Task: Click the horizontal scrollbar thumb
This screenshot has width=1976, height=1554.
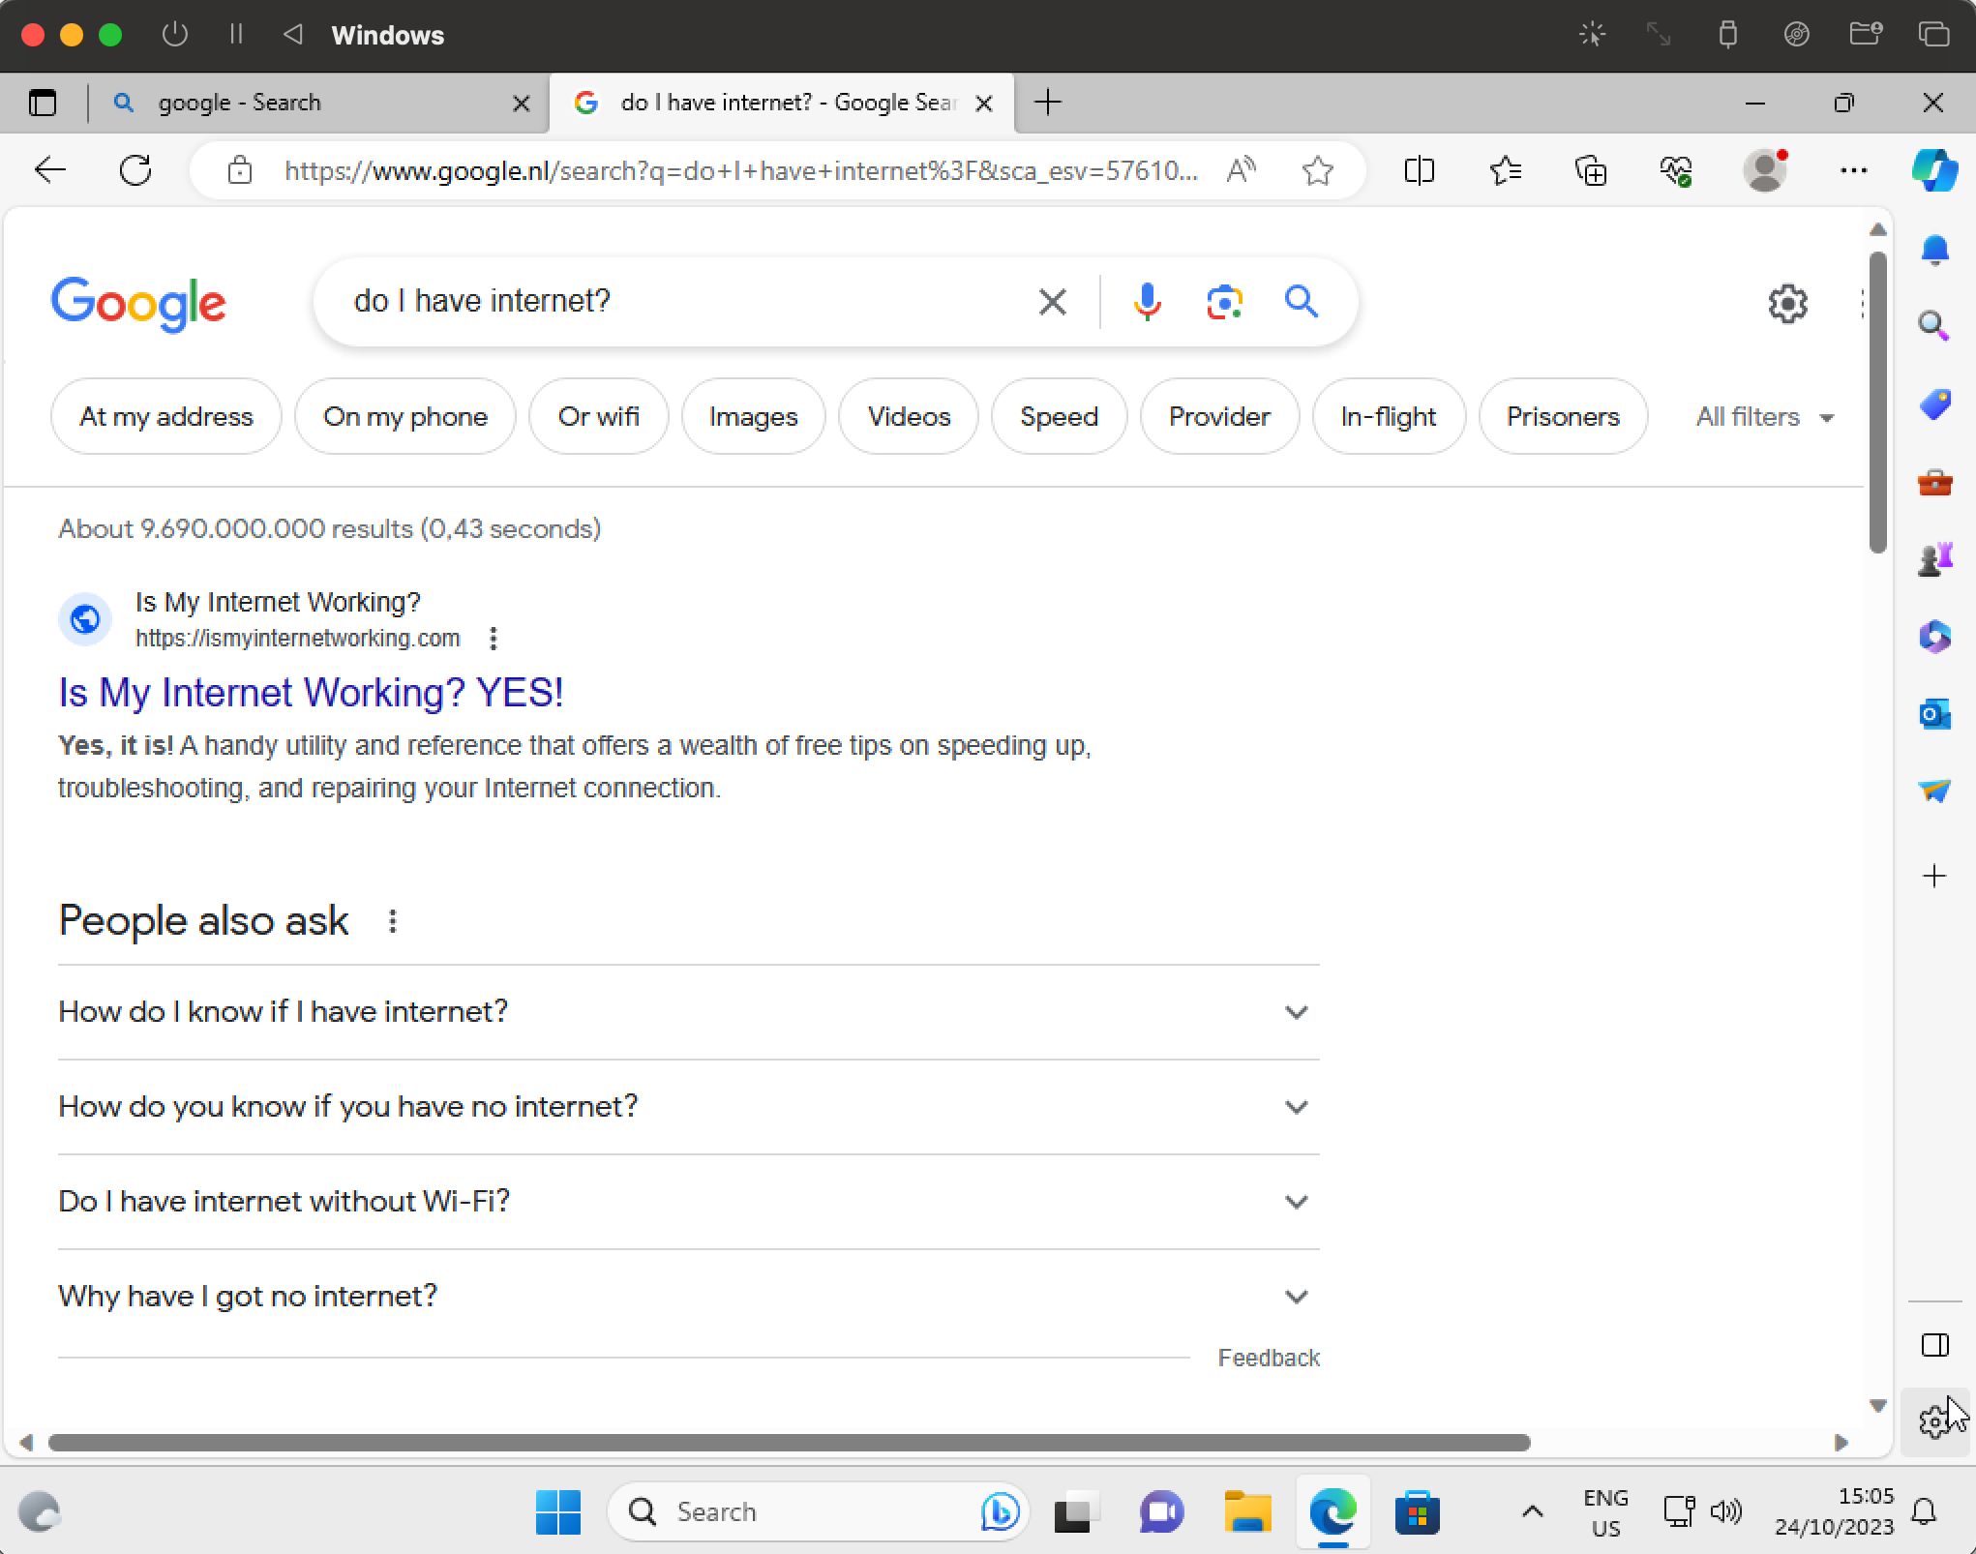Action: (789, 1443)
